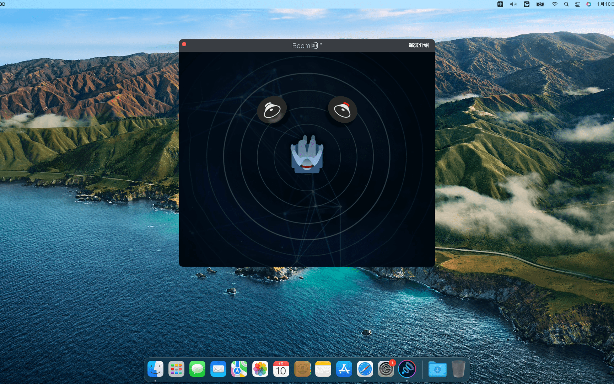Open the Wi-Fi menu in the menu bar

point(554,4)
